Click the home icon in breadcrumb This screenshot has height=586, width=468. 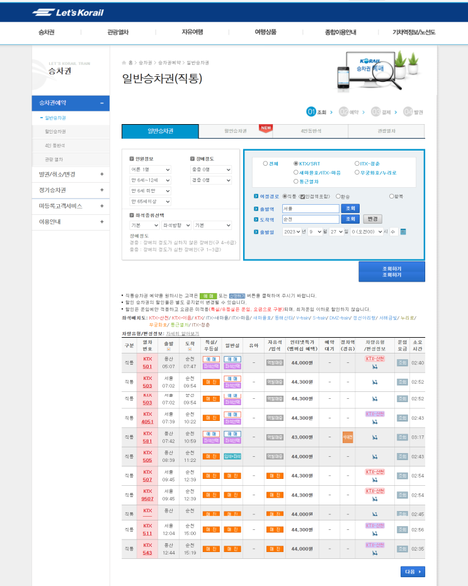(124, 63)
